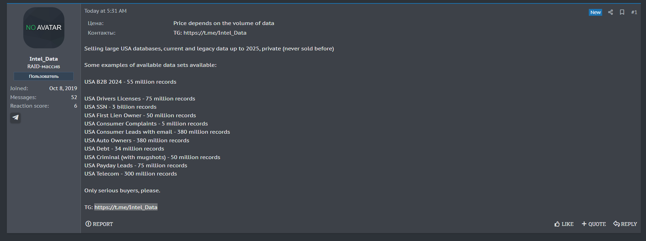
Task: Open the #1 post permalink
Action: pos(634,12)
